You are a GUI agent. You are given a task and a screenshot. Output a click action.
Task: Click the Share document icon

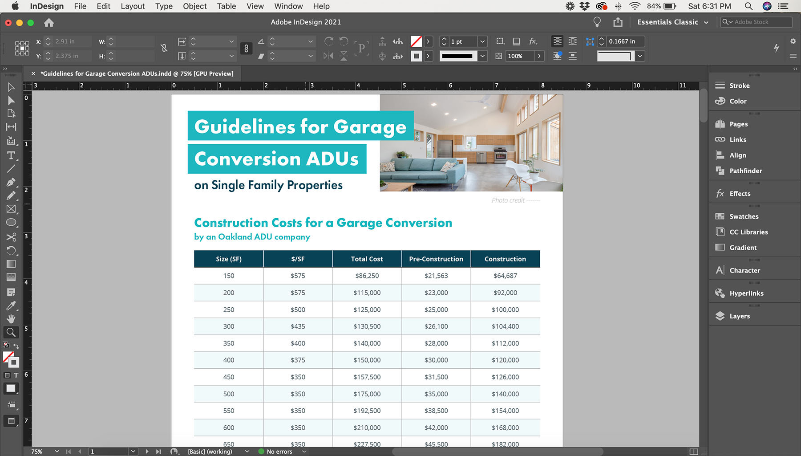618,22
